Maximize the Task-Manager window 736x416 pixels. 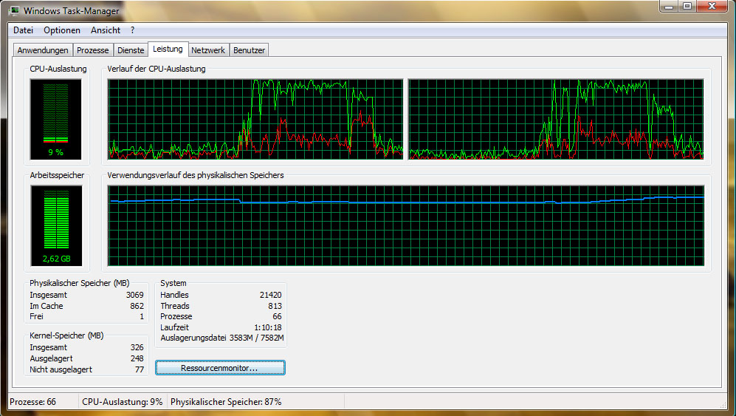click(687, 6)
